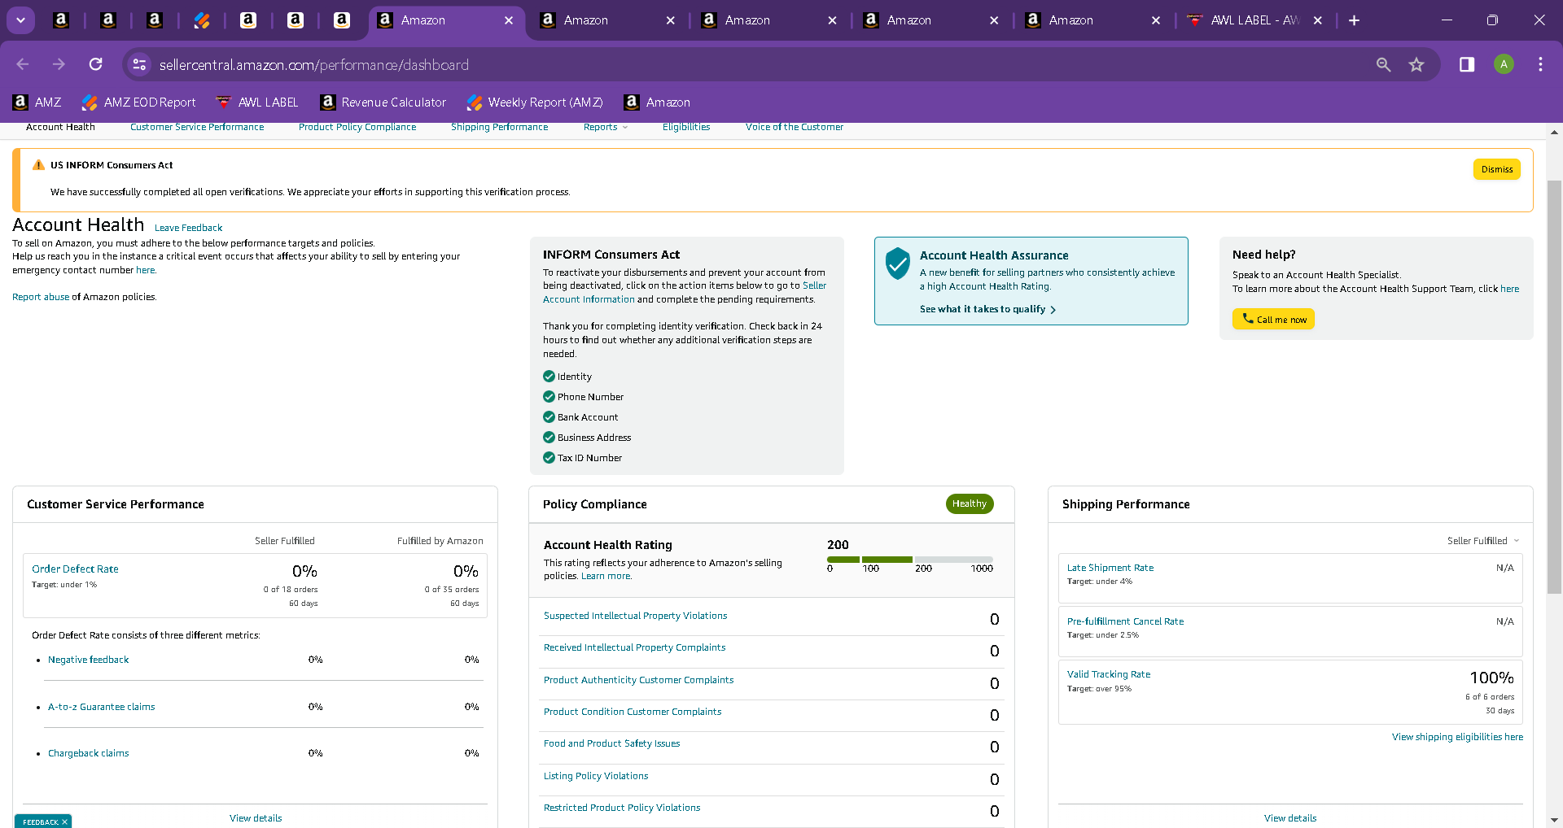Viewport: 1563px width, 828px height.
Task: Click the here link for Account Health Support Team
Action: pos(1510,289)
